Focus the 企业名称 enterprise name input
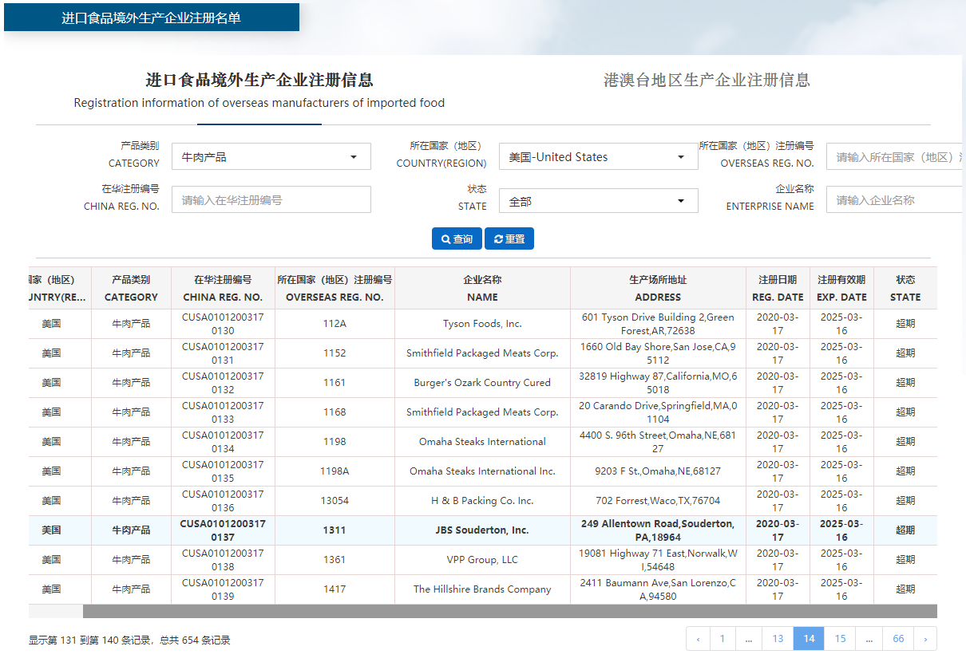 coord(894,200)
